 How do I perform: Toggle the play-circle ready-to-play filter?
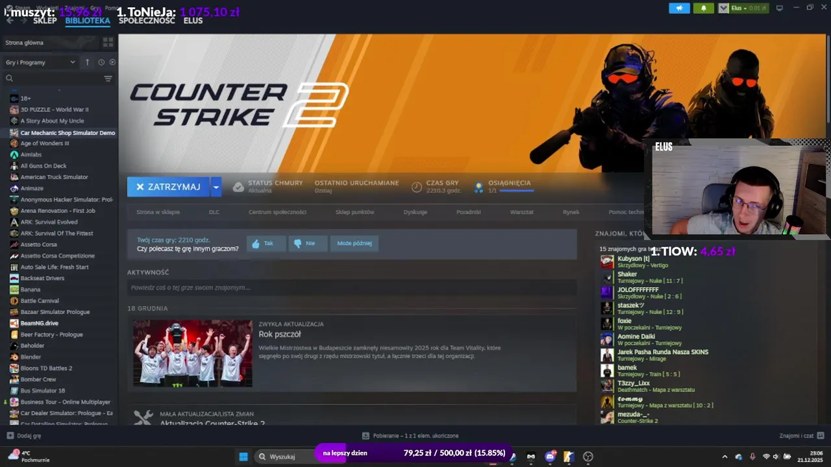[112, 62]
